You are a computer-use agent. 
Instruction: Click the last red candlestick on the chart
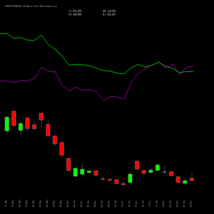click(x=192, y=179)
